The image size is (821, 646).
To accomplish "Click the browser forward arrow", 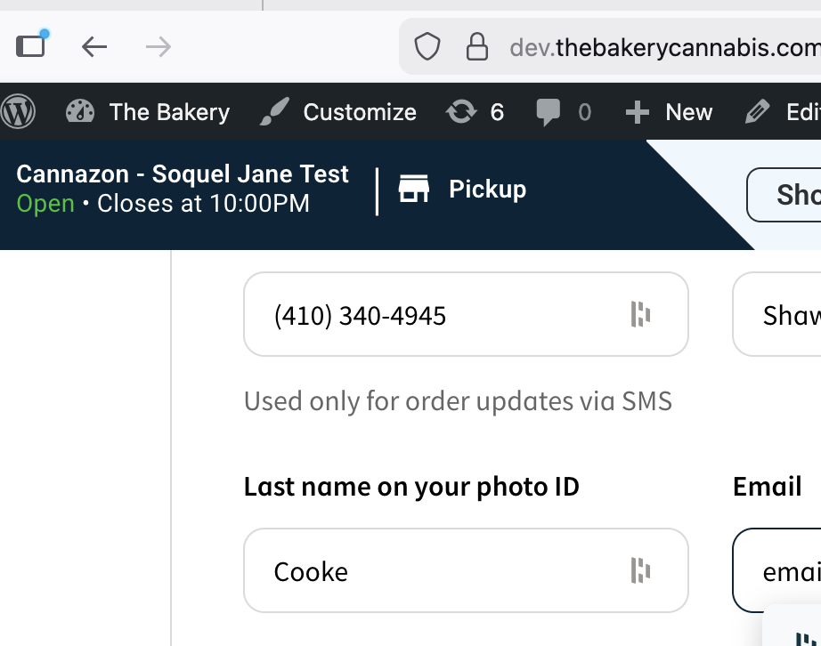I will pyautogui.click(x=159, y=46).
